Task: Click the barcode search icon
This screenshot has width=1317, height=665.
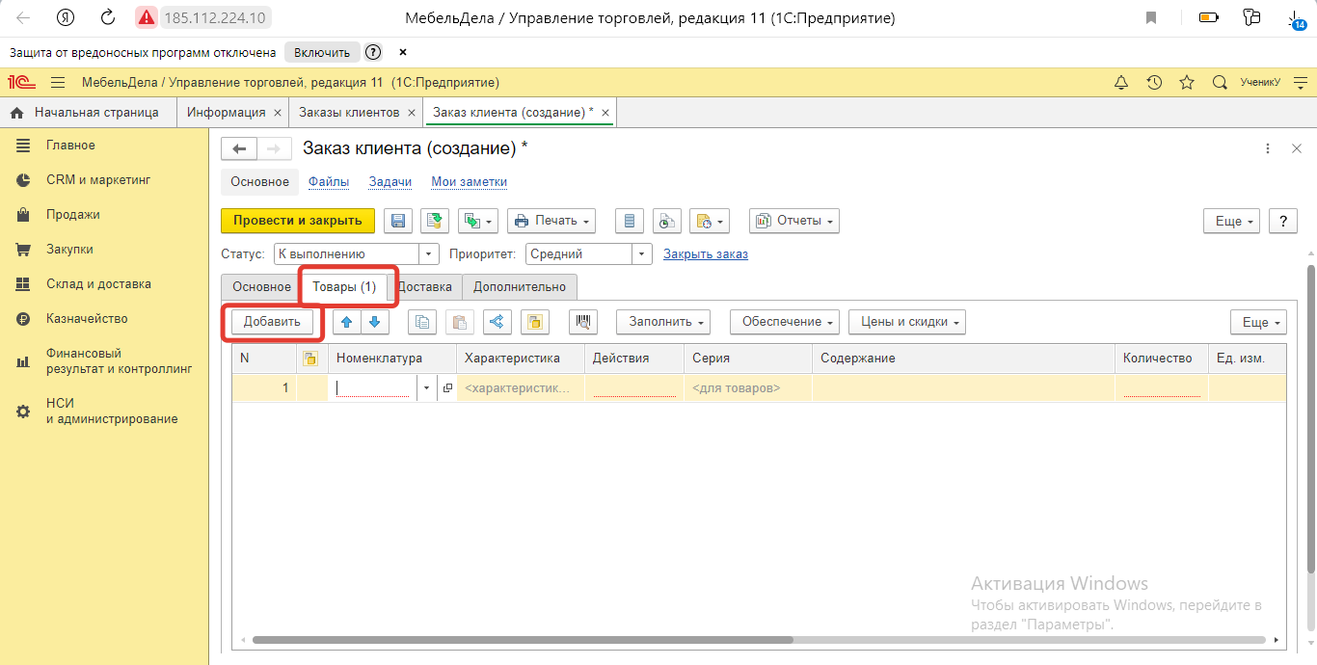Action: 582,322
